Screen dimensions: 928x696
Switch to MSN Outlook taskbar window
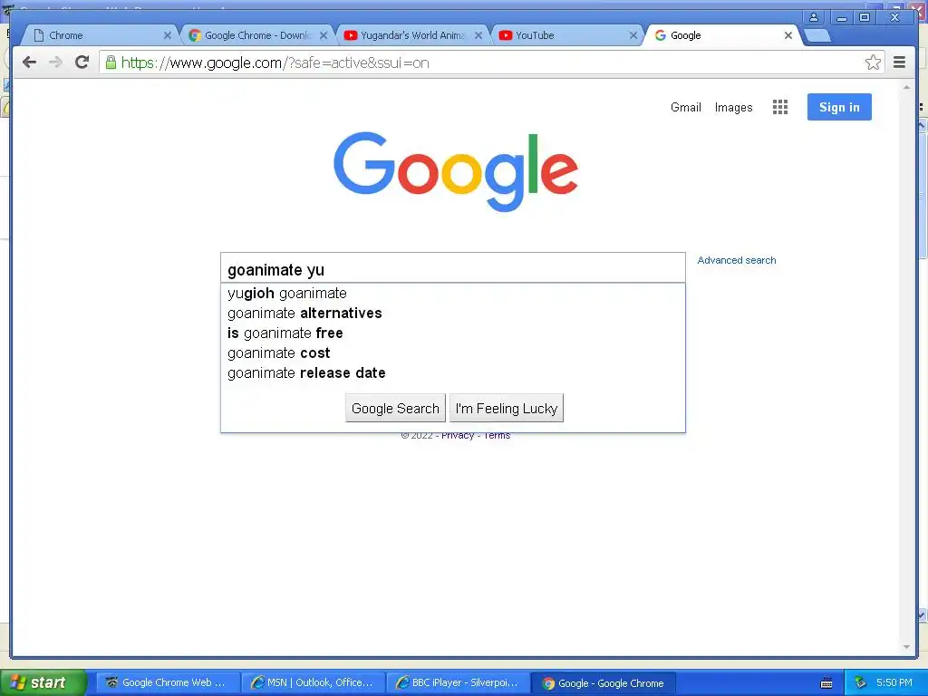pyautogui.click(x=313, y=683)
